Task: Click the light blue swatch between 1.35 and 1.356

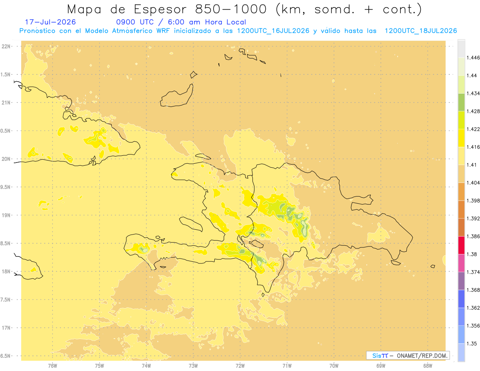Action: point(461,335)
